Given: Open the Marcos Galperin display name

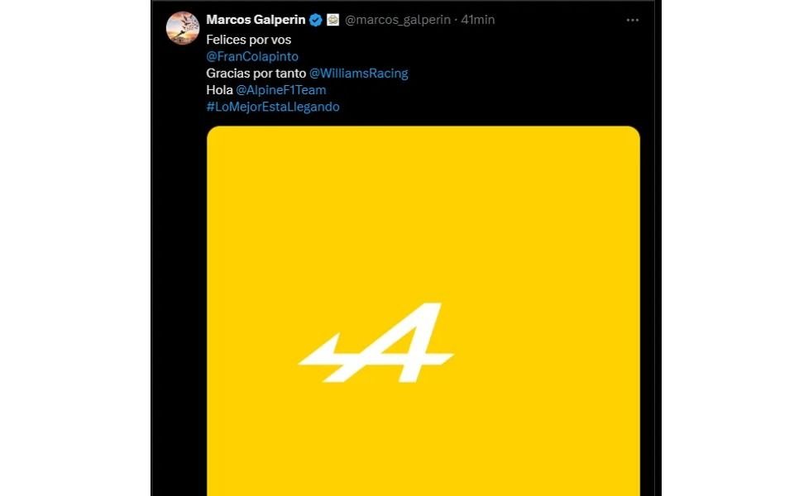Looking at the screenshot, I should pos(256,20).
